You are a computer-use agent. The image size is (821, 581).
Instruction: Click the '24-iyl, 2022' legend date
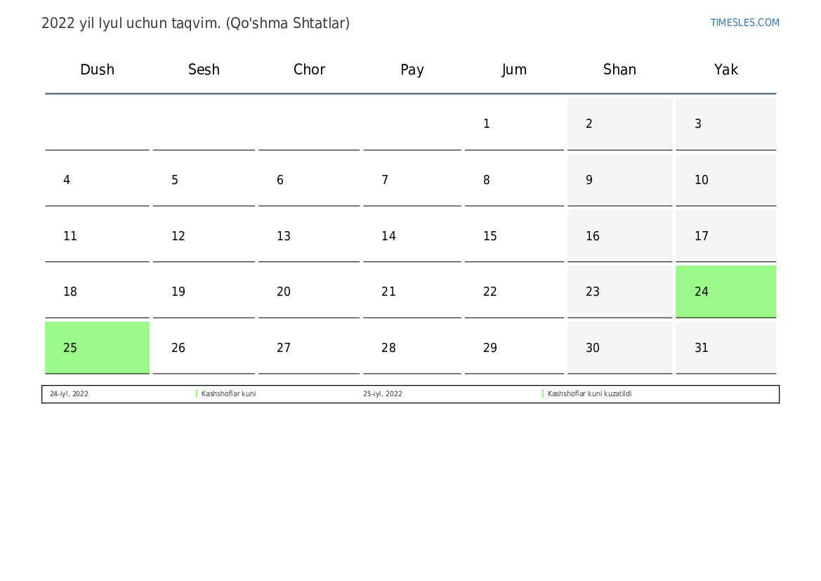(69, 394)
